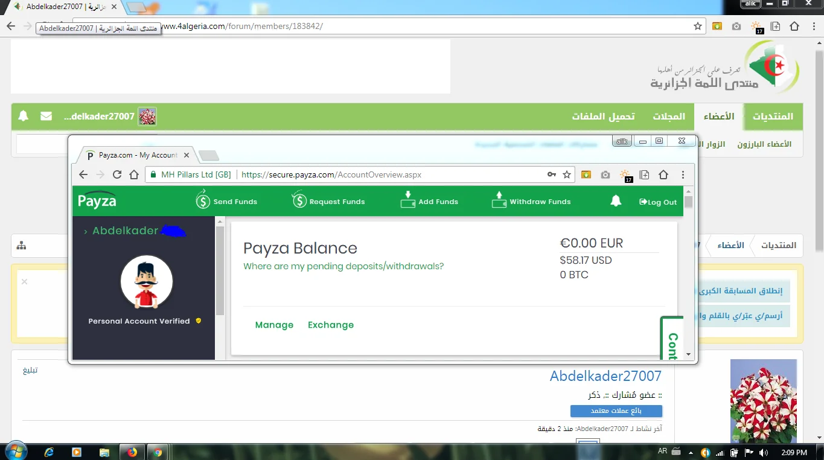Bookmark Payza page with star icon
The height and width of the screenshot is (460, 824).
pyautogui.click(x=567, y=174)
